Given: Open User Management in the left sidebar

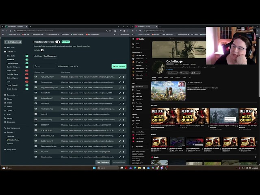Looking at the screenshot, I should 13,128.
